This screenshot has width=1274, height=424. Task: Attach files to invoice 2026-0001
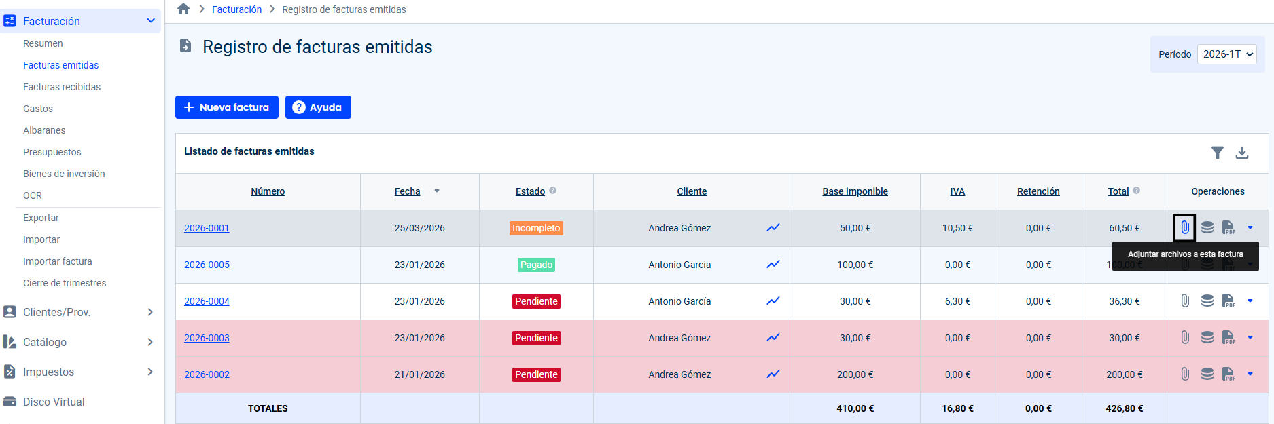(1184, 228)
